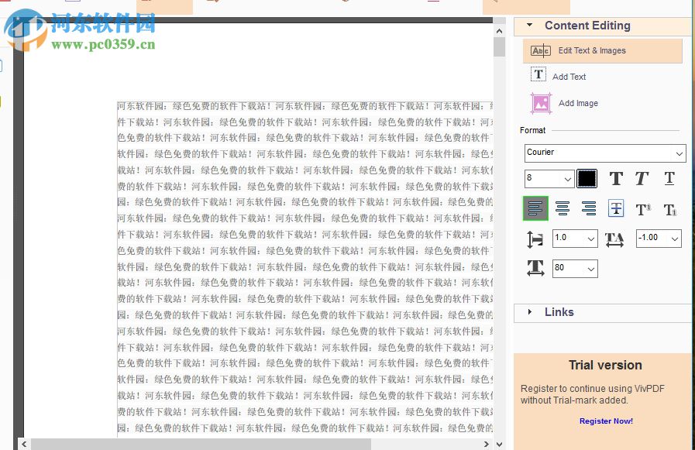Image resolution: width=695 pixels, height=450 pixels.
Task: Click the horizontal scaling icon
Action: click(535, 268)
